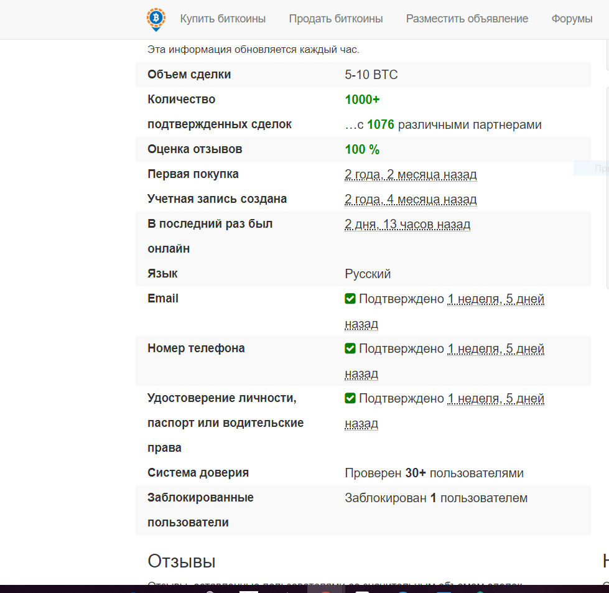Click the phone number confirmation date

495,348
